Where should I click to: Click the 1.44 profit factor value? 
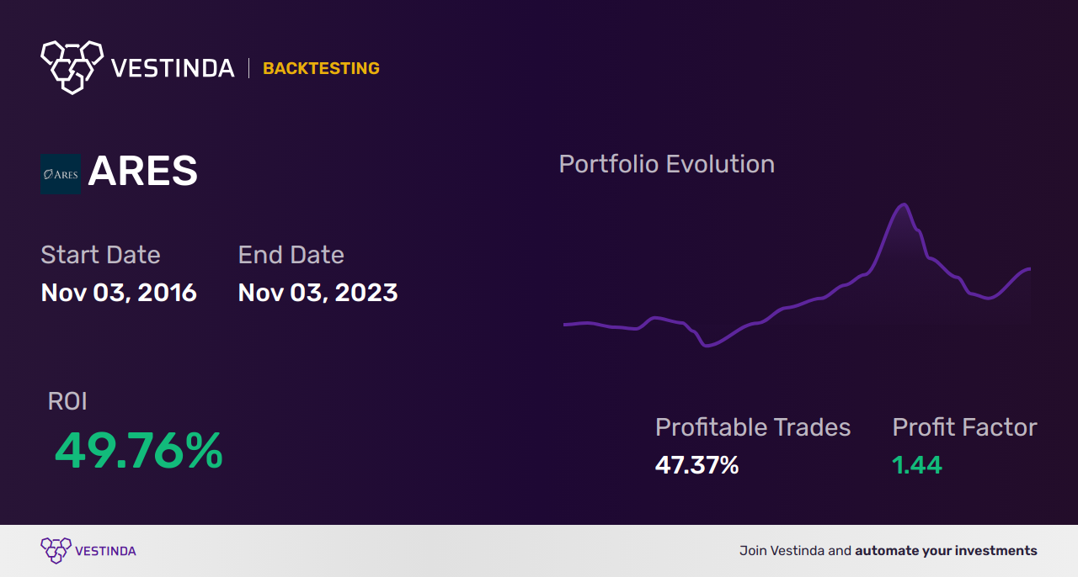click(x=916, y=465)
